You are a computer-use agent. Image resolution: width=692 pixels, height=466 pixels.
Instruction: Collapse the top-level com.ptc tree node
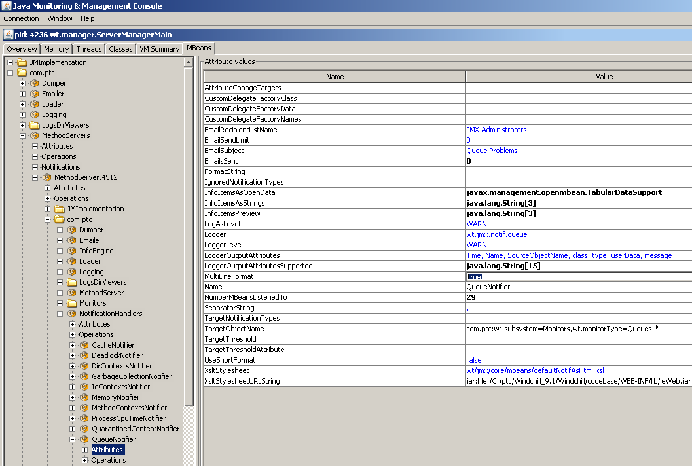[10, 73]
